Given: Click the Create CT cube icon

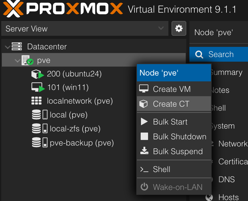Looking at the screenshot, I should pyautogui.click(x=143, y=104).
